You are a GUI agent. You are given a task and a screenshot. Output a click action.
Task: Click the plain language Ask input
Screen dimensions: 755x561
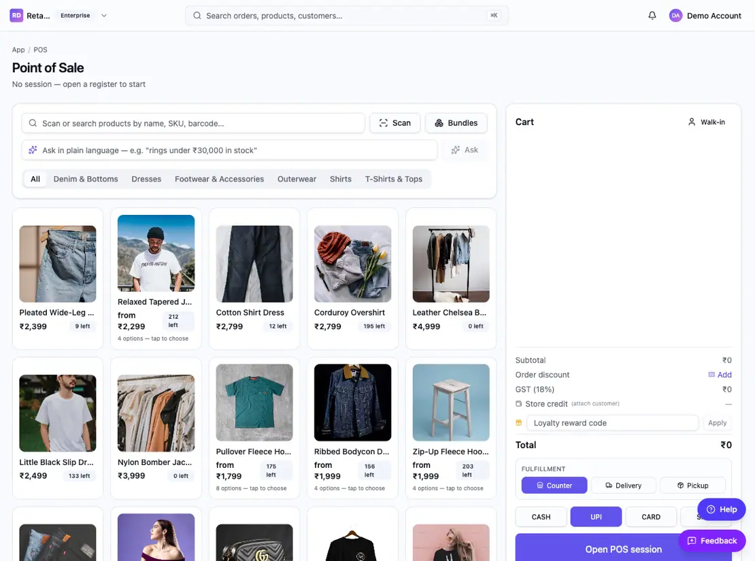pos(229,150)
